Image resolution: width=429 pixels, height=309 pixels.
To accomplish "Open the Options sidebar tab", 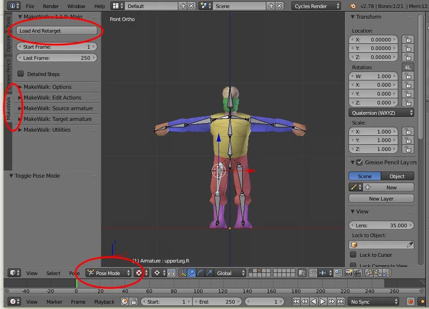I will coord(8,43).
